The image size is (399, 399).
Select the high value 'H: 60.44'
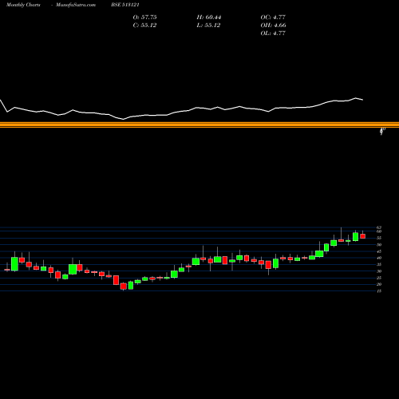[209, 18]
